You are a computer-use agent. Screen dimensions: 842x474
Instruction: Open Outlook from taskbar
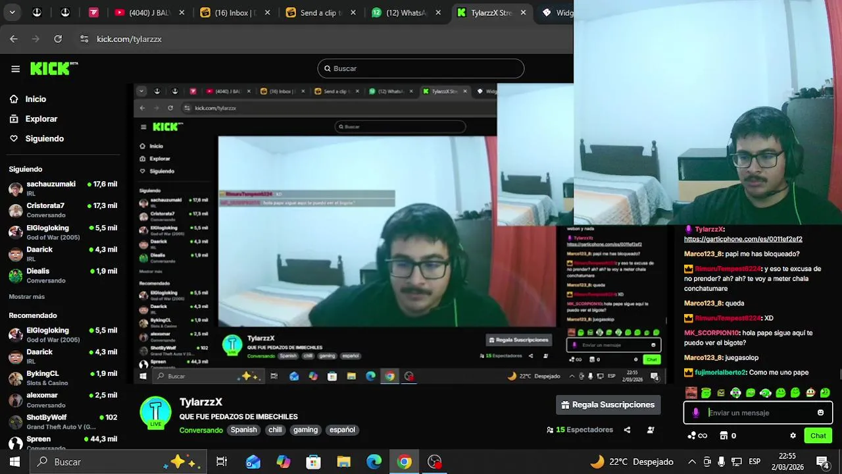click(x=253, y=462)
